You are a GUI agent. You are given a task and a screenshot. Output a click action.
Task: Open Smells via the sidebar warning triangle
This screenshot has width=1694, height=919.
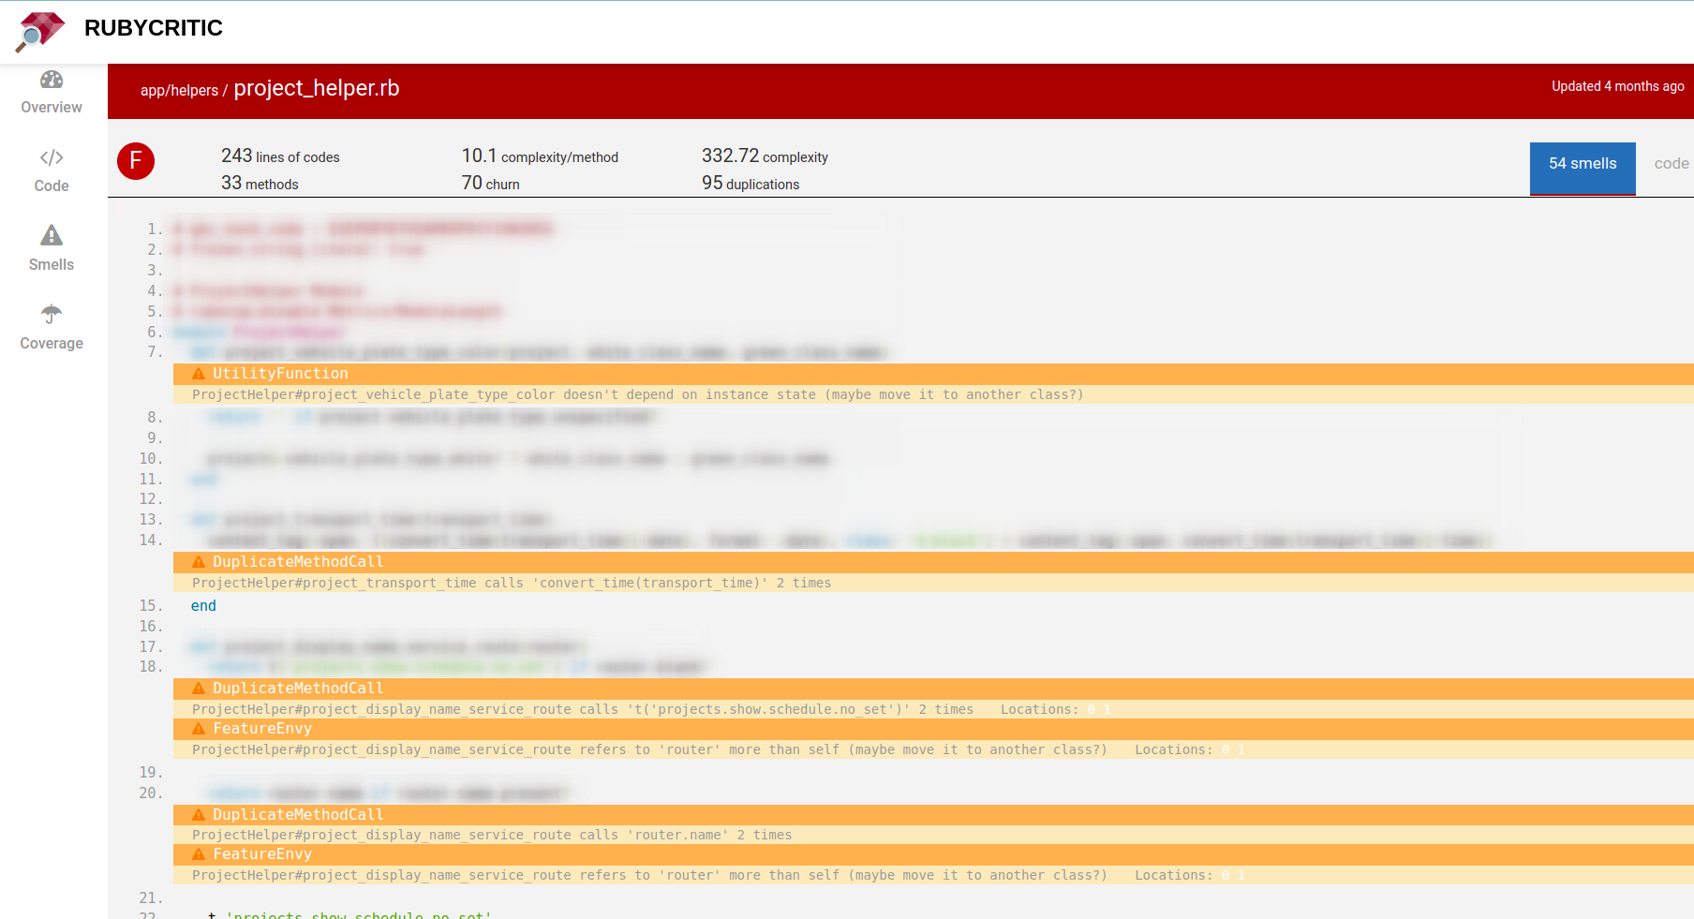(52, 236)
